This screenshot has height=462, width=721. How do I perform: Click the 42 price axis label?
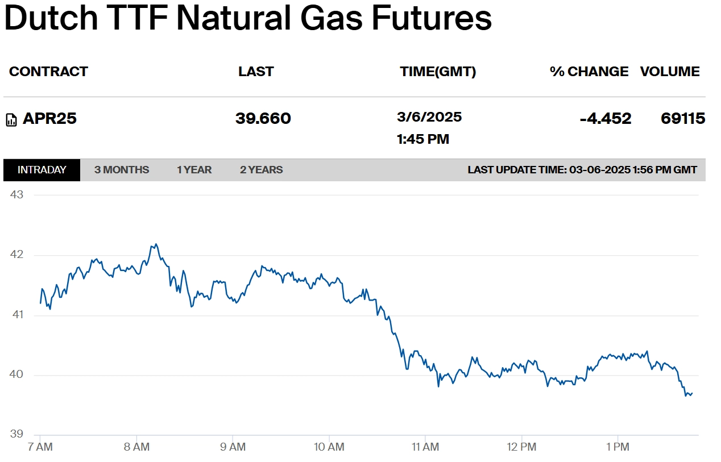(x=17, y=254)
